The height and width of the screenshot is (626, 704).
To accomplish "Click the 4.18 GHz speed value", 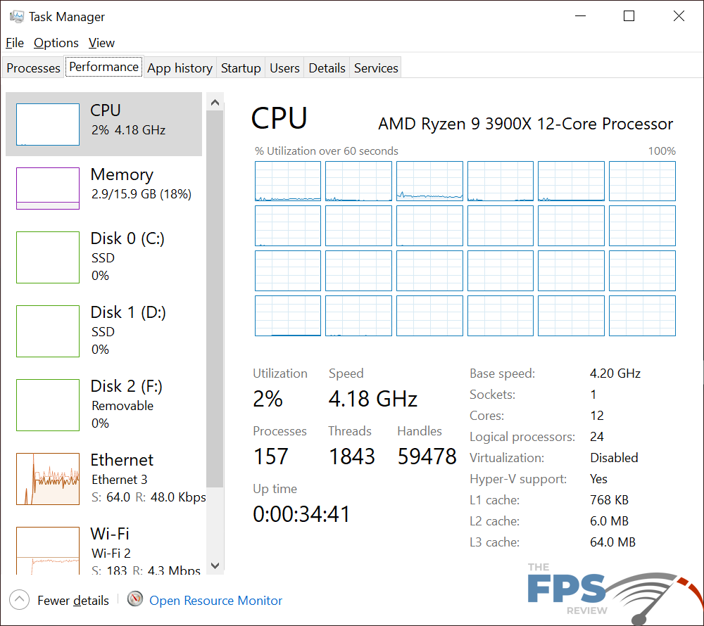I will [x=373, y=399].
